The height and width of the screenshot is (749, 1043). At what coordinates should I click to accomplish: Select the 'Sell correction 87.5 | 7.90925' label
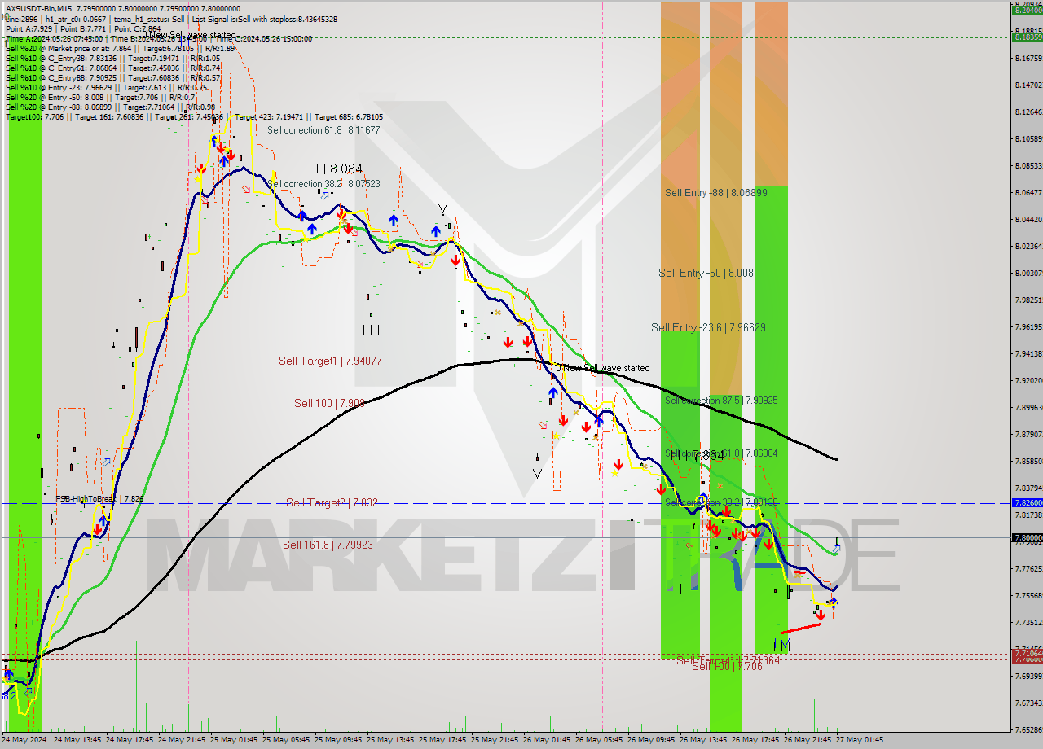pos(721,401)
